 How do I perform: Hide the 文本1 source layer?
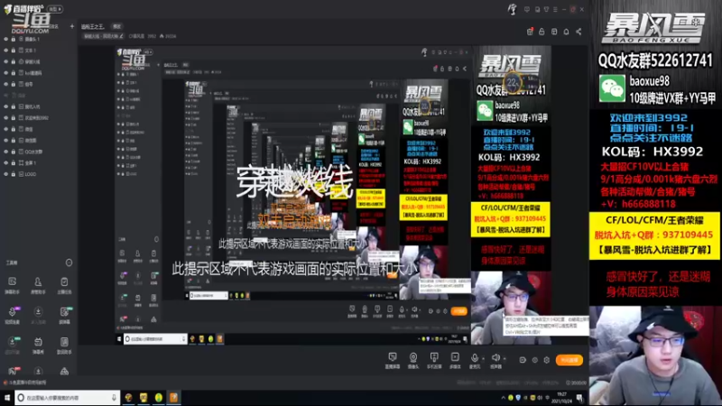tap(6, 51)
